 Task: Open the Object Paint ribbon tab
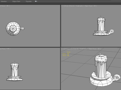click(x=16, y=1)
